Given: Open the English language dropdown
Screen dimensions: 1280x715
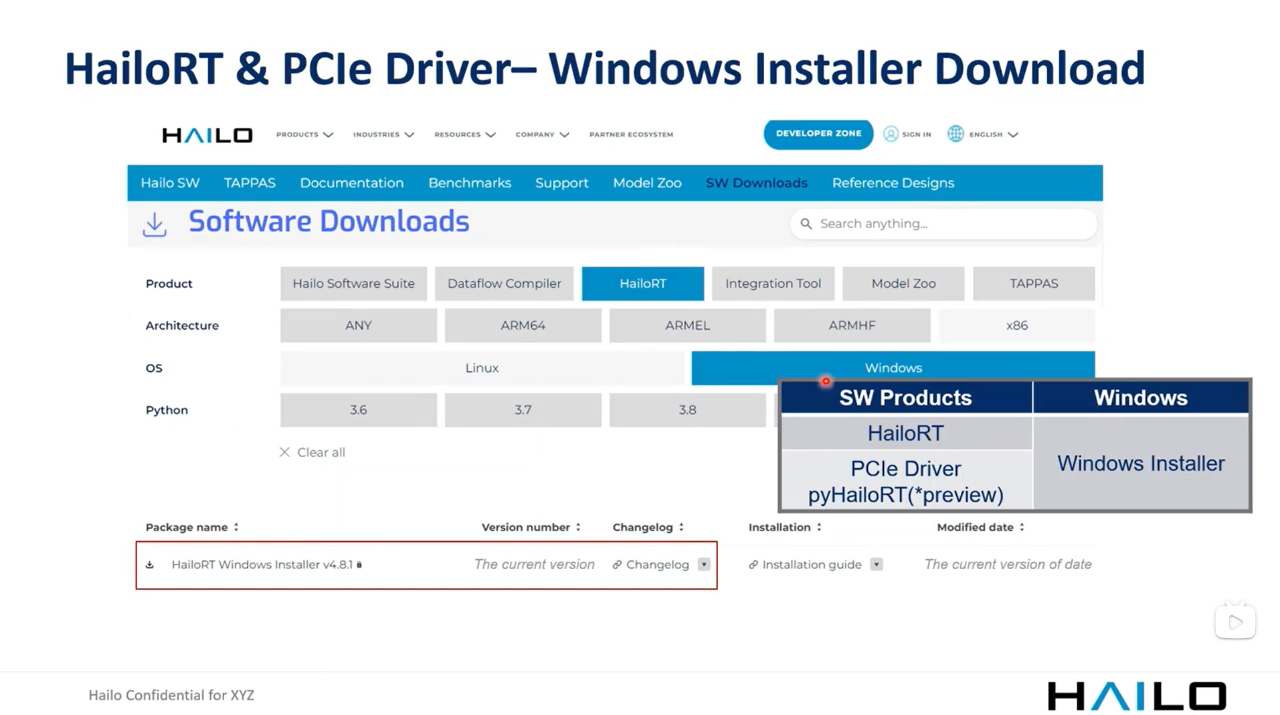Looking at the screenshot, I should (994, 134).
